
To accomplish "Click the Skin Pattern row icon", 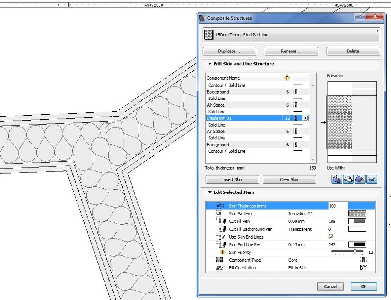I will (218, 213).
